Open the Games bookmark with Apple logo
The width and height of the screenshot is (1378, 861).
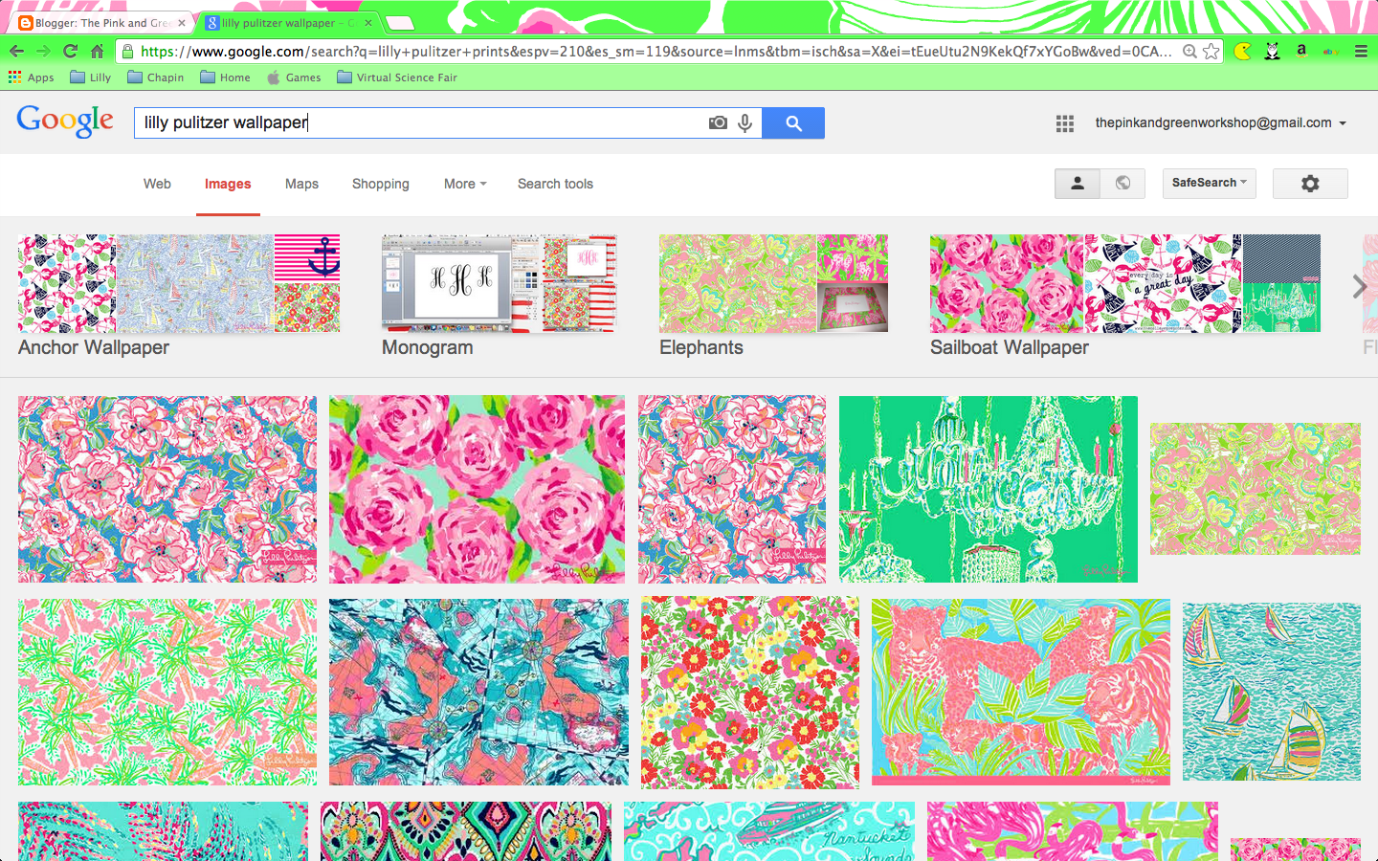click(x=294, y=77)
